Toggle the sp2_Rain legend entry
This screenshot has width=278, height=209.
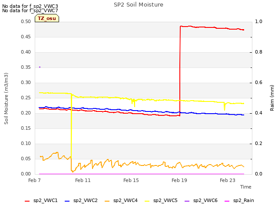[239, 200]
